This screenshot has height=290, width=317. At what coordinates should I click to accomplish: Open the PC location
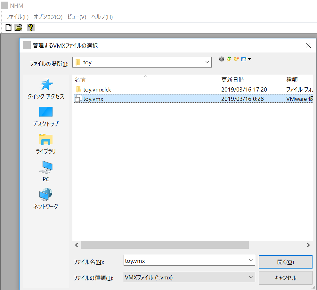pos(46,171)
